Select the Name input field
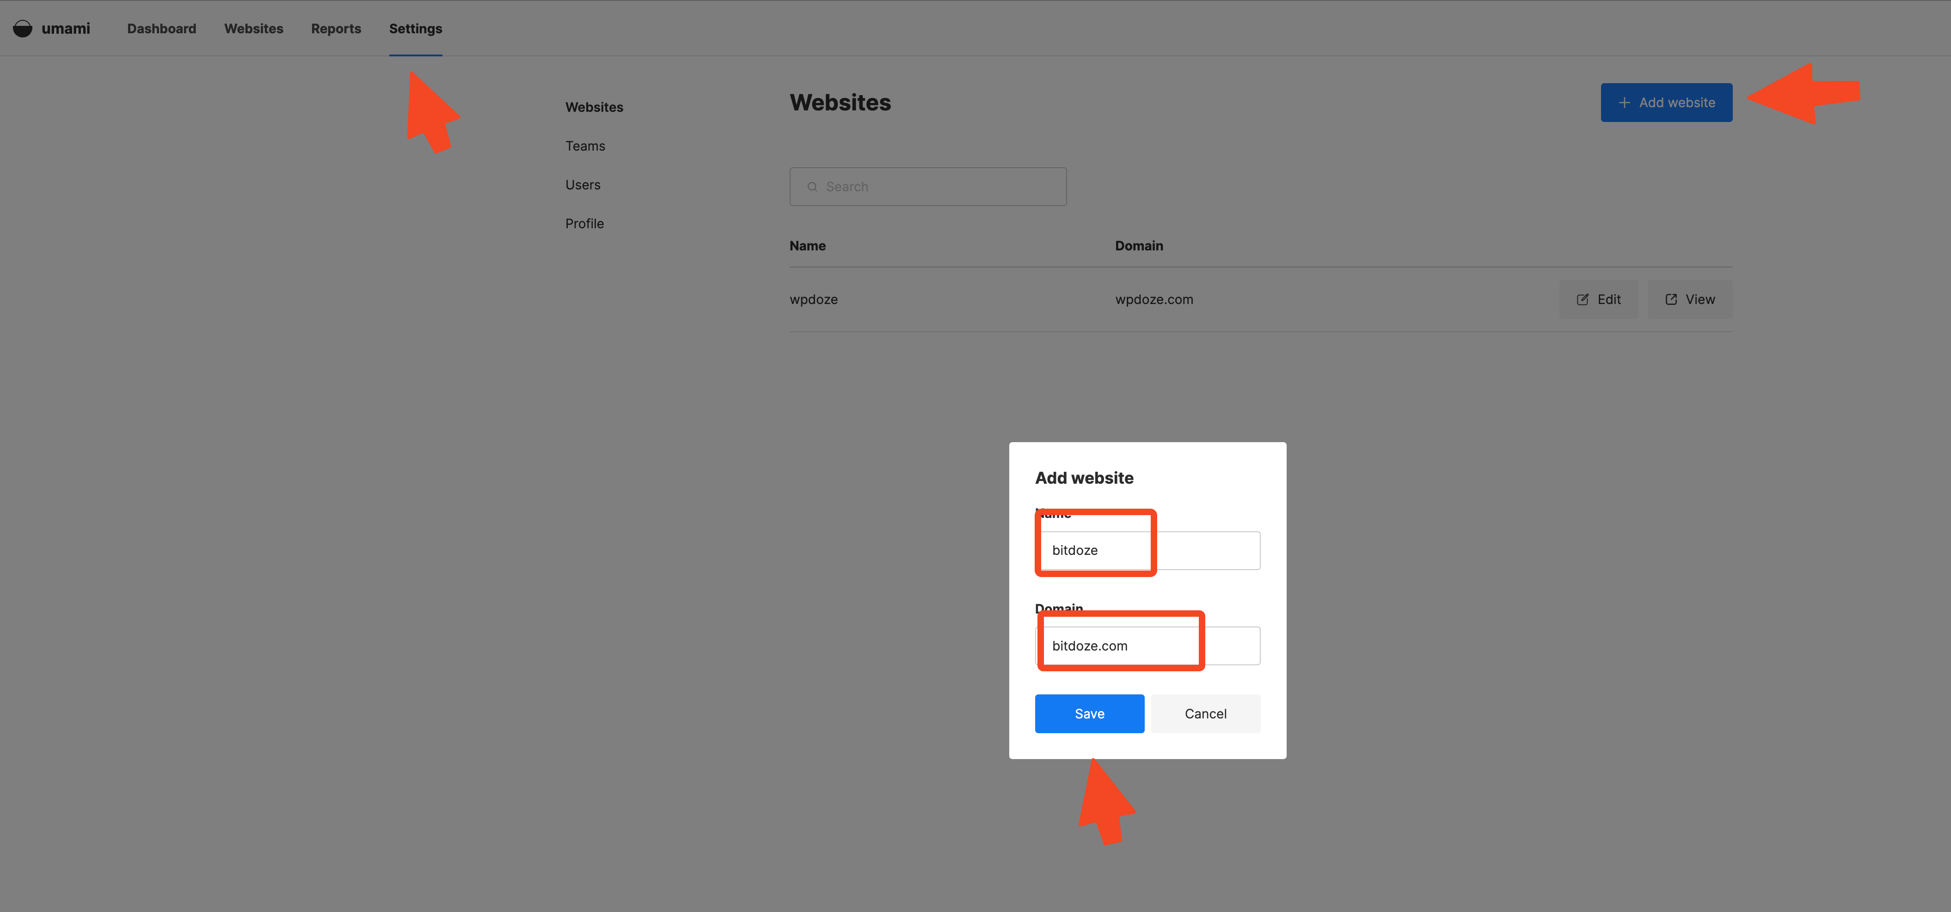The image size is (1951, 912). (x=1147, y=550)
